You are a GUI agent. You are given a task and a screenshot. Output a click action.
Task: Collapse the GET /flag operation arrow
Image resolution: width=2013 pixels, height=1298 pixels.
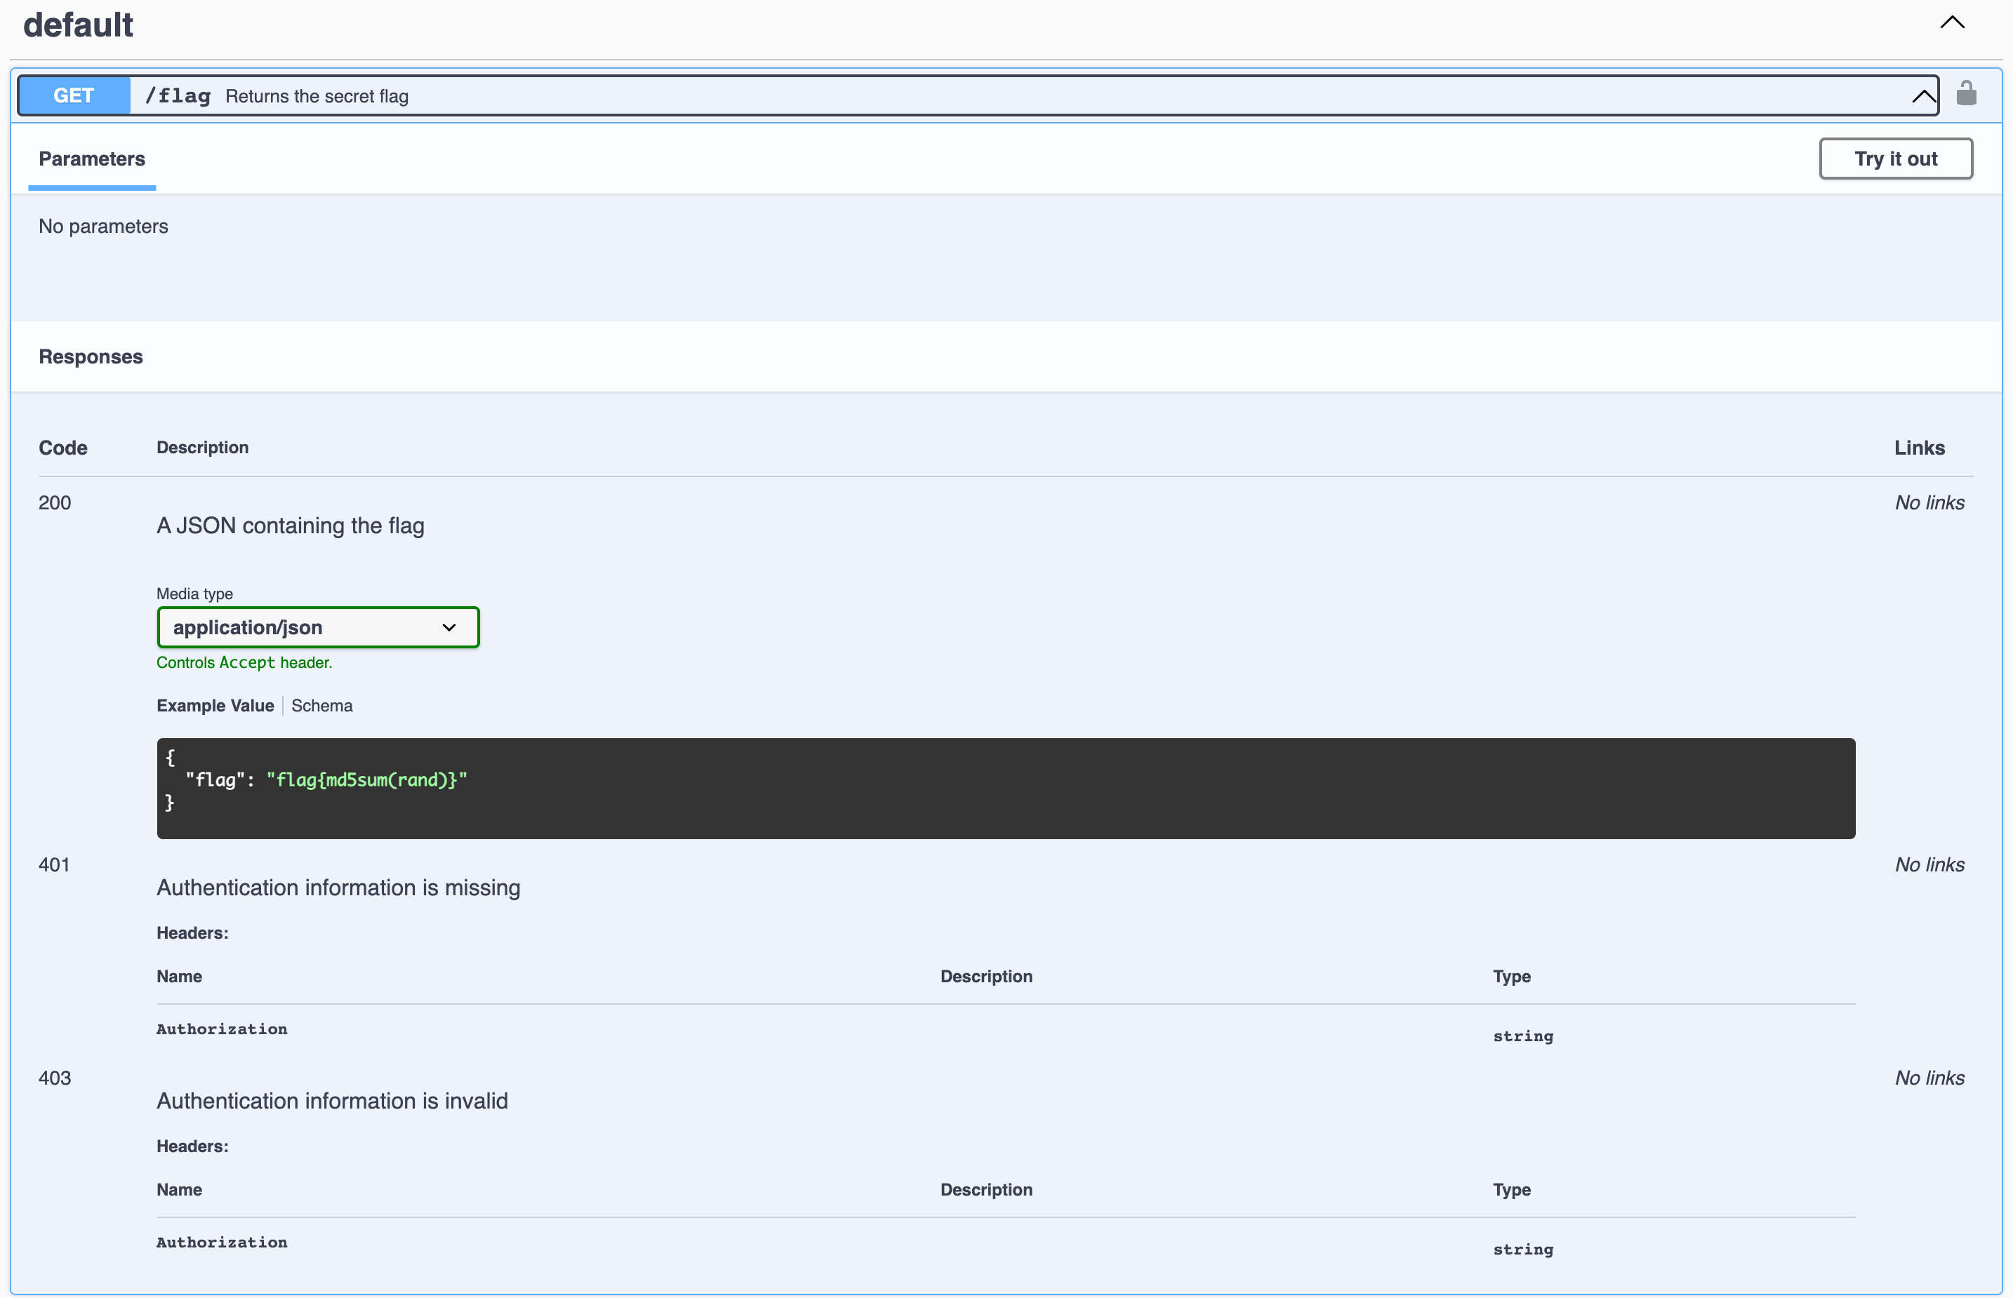(1922, 96)
